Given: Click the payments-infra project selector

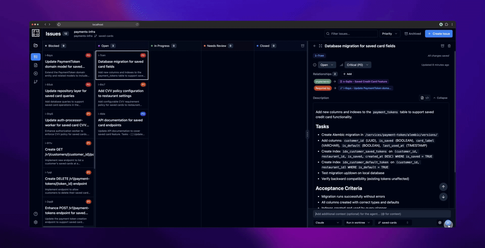Looking at the screenshot, I should pyautogui.click(x=84, y=32).
